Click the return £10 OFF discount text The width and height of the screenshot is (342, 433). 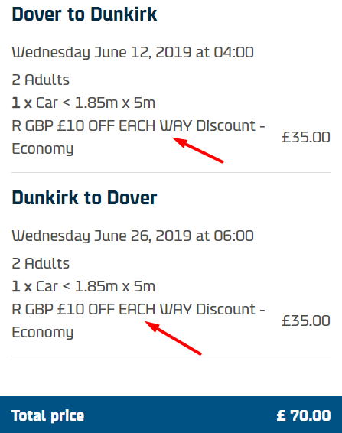click(x=138, y=309)
